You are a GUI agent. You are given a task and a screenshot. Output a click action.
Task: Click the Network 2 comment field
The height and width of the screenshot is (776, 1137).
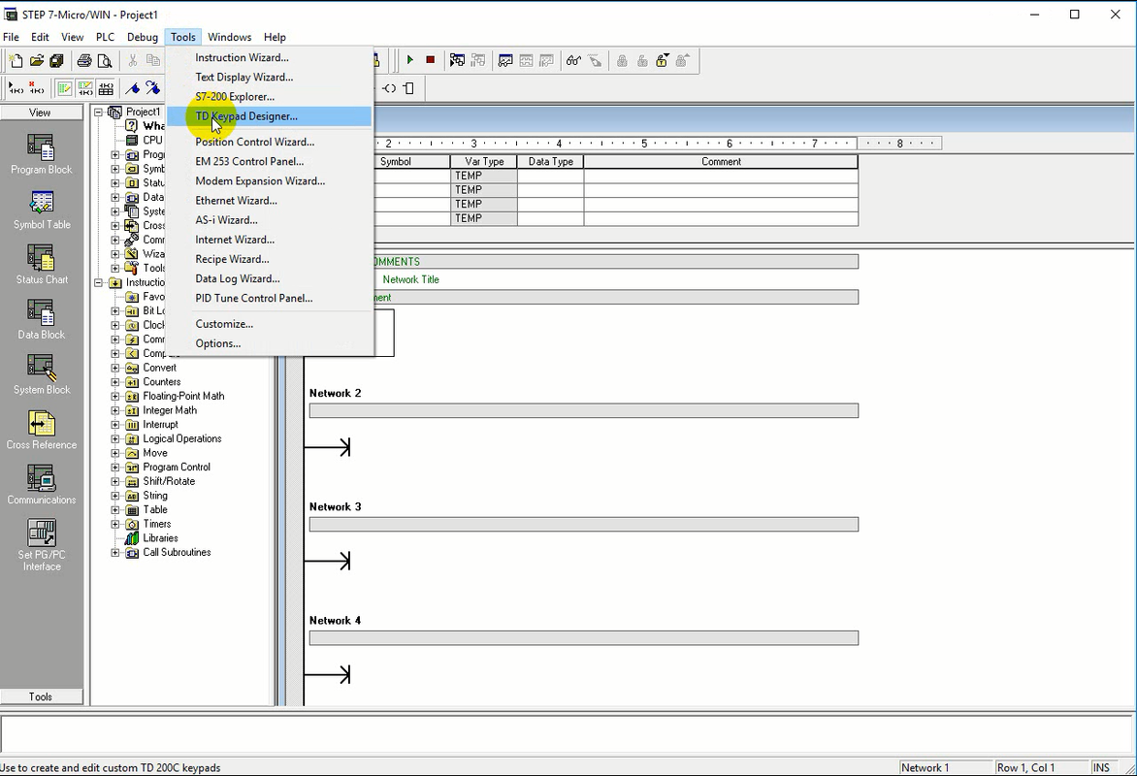coord(584,410)
